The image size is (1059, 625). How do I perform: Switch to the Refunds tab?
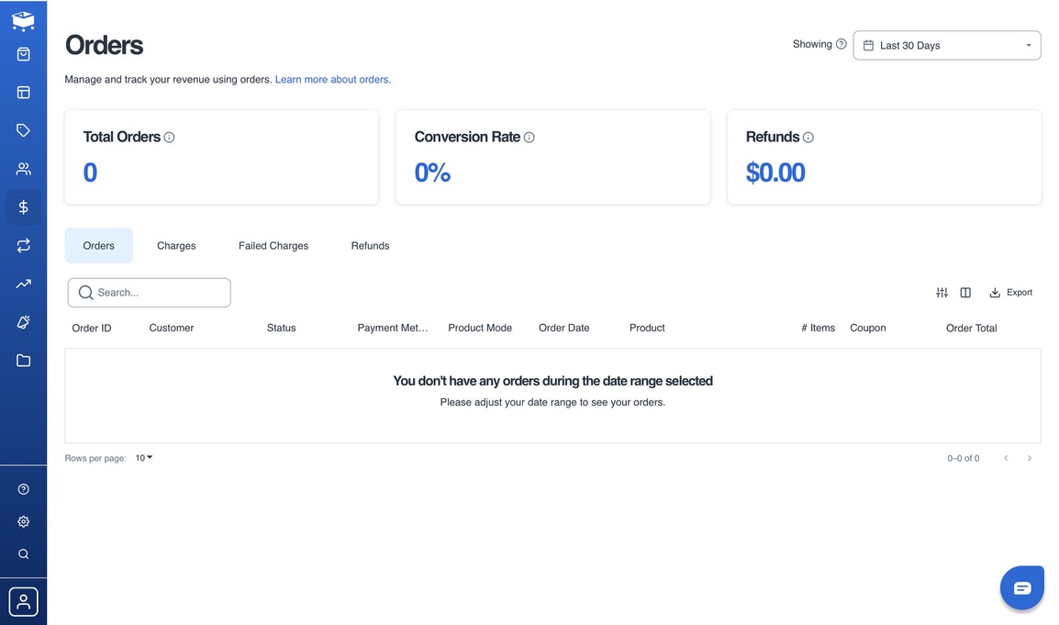[x=370, y=246]
